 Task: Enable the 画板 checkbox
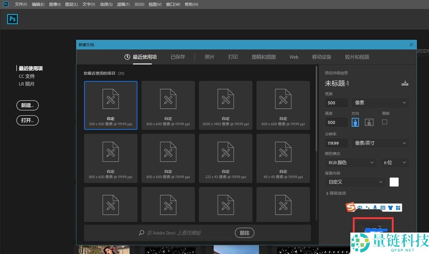click(385, 122)
